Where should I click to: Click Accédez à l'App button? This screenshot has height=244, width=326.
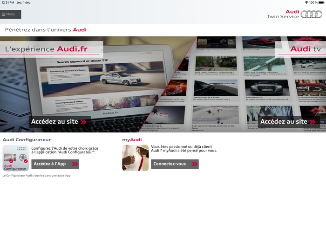[x=55, y=164]
